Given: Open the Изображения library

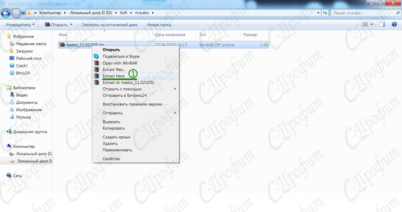Looking at the screenshot, I should coord(29,110).
